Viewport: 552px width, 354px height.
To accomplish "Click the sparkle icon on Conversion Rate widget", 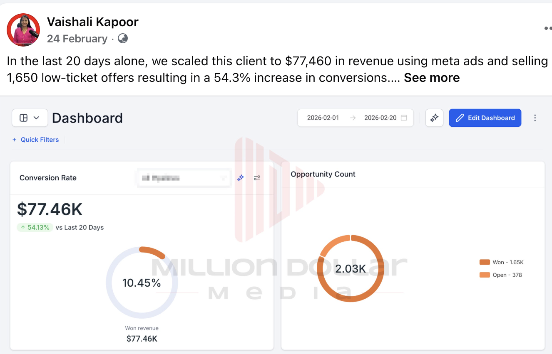I will pos(241,178).
